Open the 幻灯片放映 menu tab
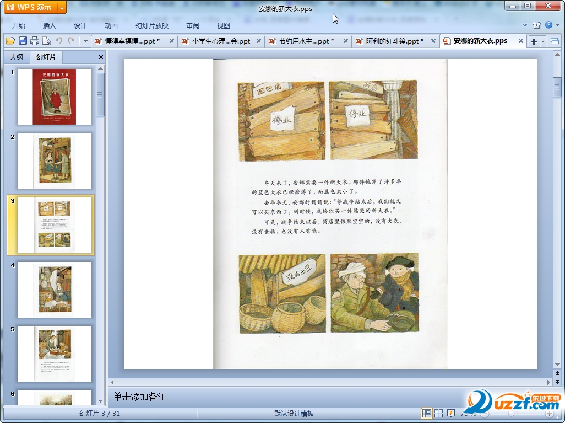Viewport: 565px width, 423px height. pos(152,25)
